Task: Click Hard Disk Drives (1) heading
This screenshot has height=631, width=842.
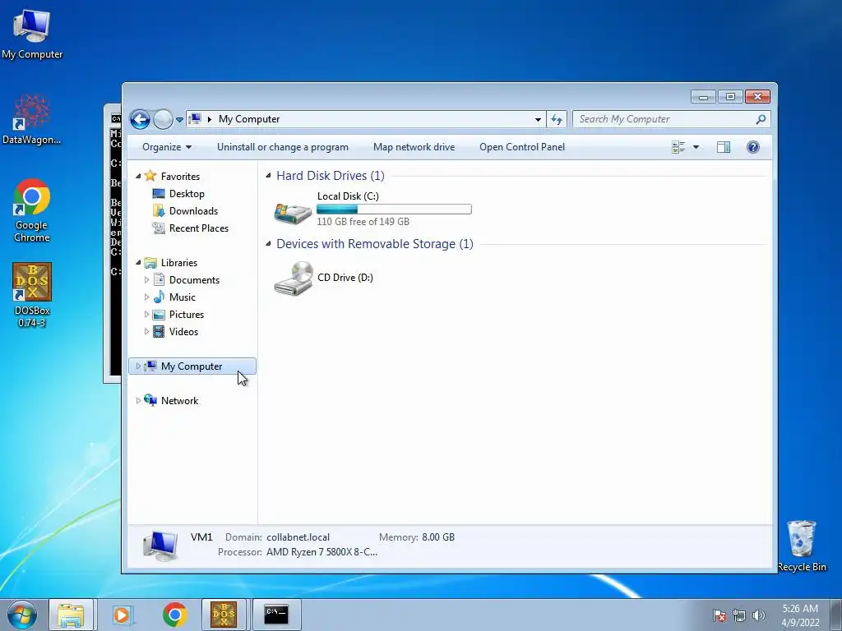Action: click(331, 176)
